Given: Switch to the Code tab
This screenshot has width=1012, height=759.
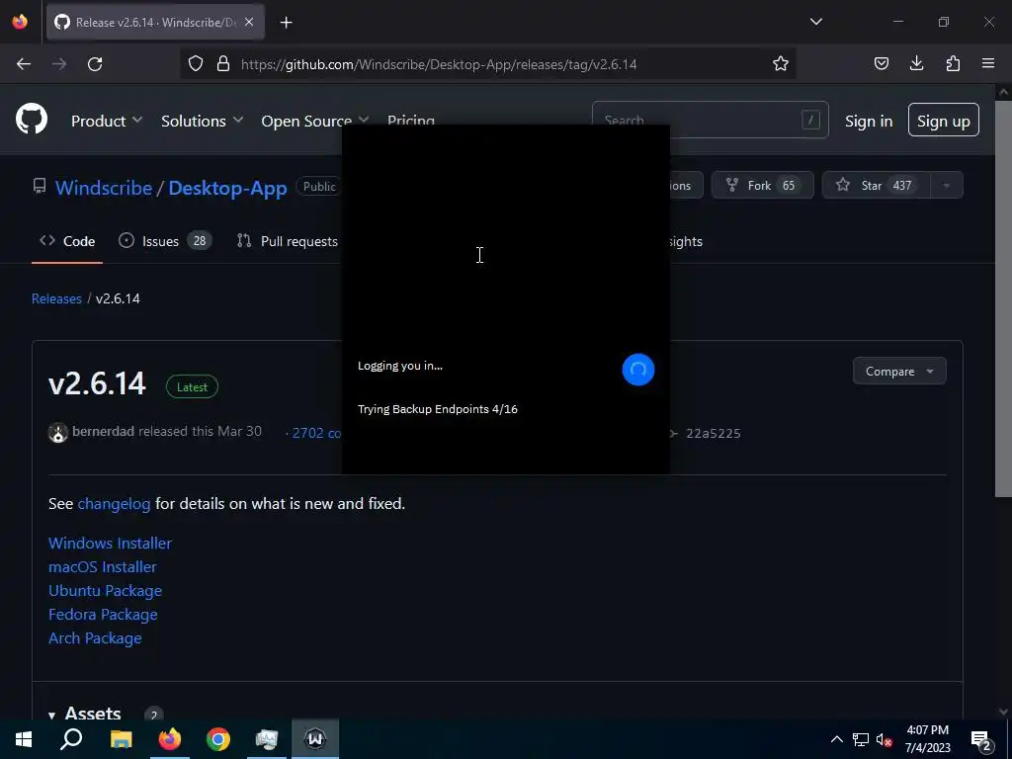Looking at the screenshot, I should (67, 241).
